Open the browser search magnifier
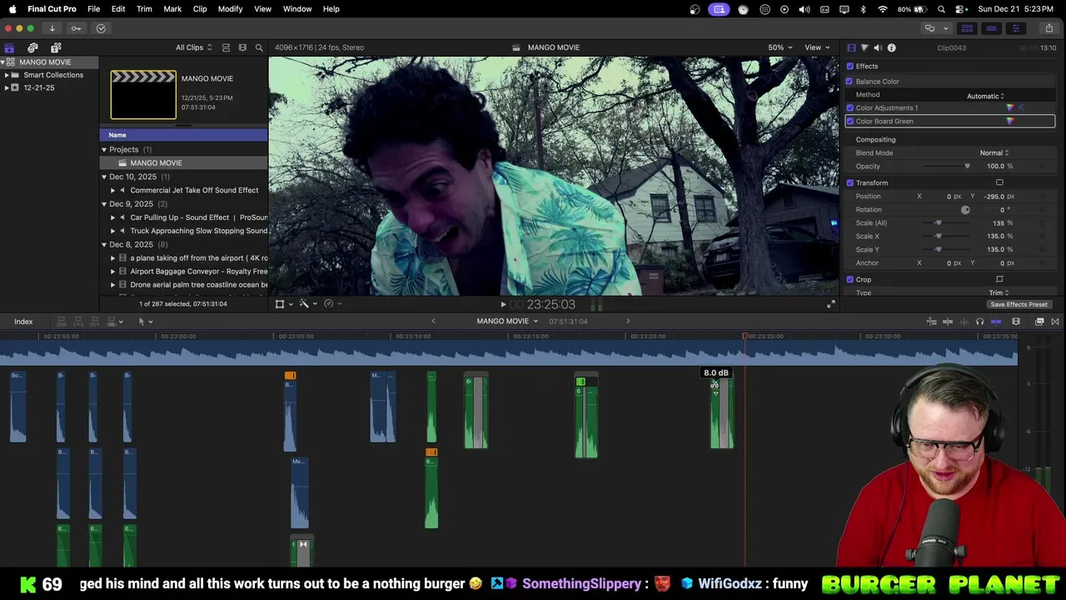This screenshot has width=1066, height=600. tap(259, 47)
